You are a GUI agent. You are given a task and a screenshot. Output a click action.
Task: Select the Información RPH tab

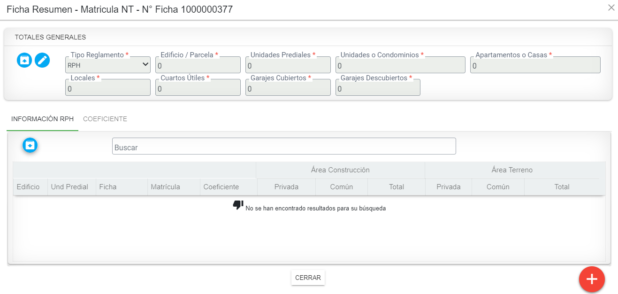click(x=42, y=119)
